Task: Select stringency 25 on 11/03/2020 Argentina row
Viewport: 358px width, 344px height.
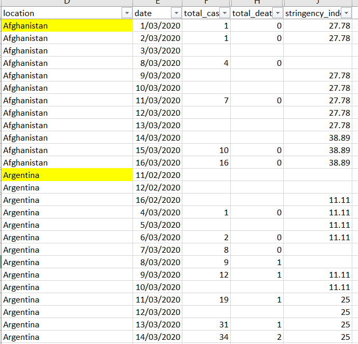Action: (317, 299)
